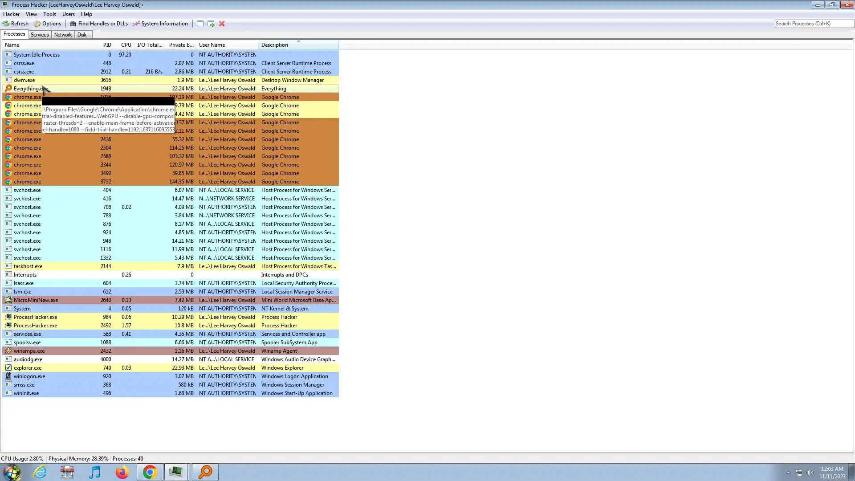This screenshot has height=481, width=855.
Task: Open the Disk tab
Action: (x=82, y=35)
